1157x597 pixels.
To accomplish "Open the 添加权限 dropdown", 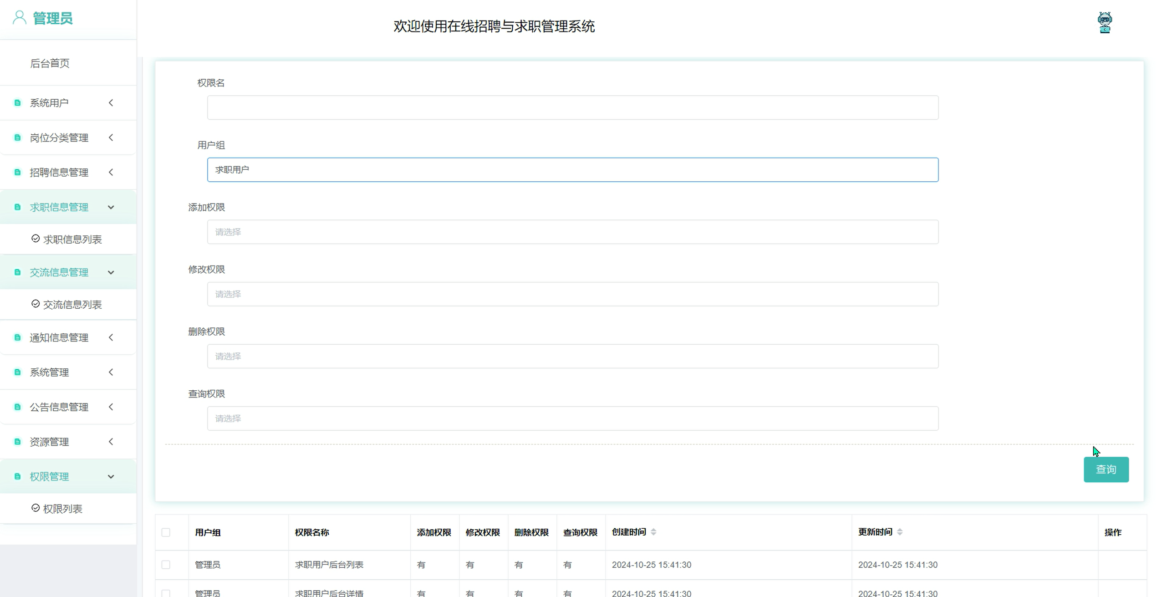I will tap(572, 232).
